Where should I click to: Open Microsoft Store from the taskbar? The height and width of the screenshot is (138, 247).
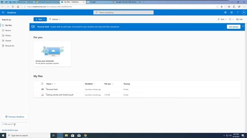73,135
